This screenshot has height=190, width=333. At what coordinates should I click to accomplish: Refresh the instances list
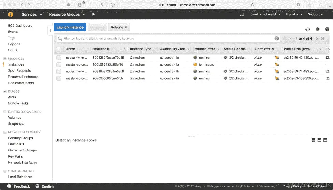click(x=308, y=29)
